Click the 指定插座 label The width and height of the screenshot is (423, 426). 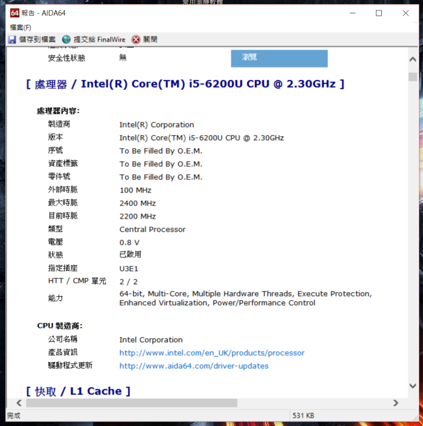click(63, 268)
